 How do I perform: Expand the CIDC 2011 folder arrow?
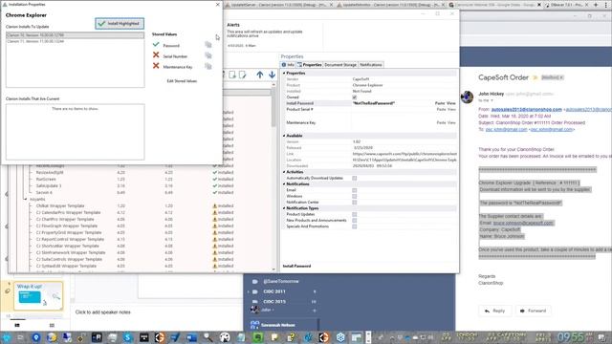click(249, 291)
